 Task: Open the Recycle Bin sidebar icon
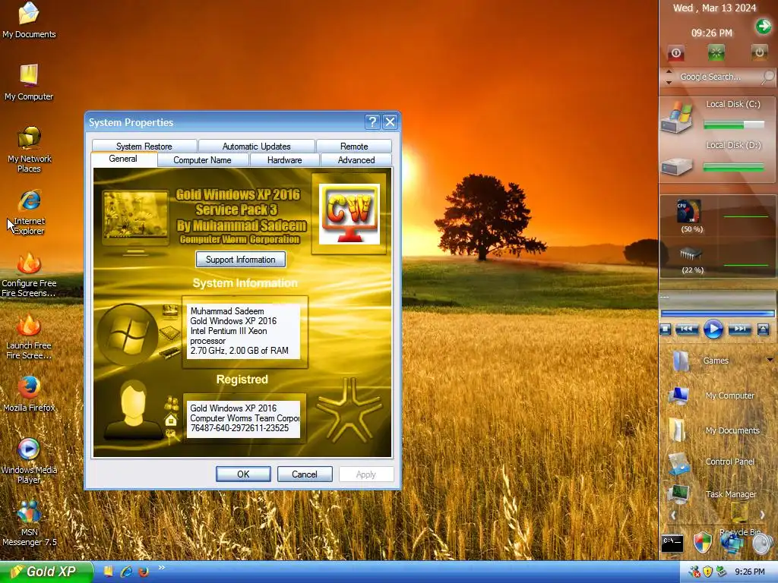pyautogui.click(x=740, y=512)
